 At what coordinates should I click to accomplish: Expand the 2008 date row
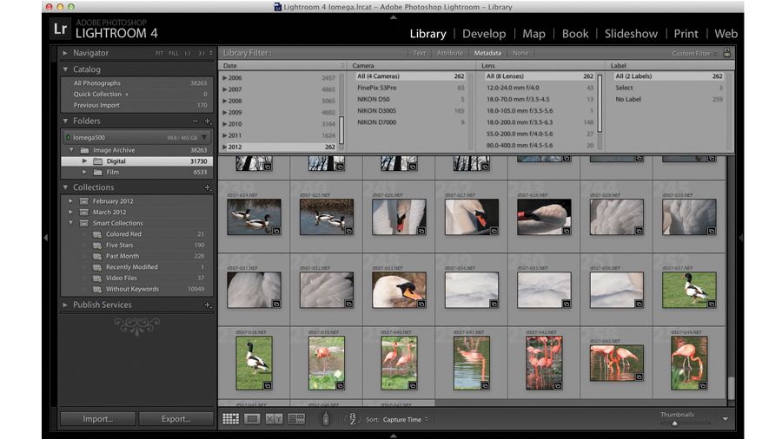tap(225, 101)
